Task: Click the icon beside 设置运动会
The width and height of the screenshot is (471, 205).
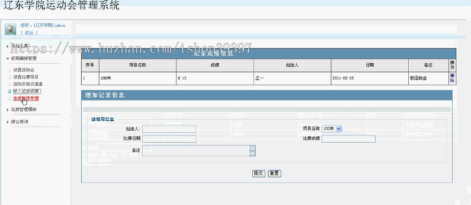Action: click(x=9, y=70)
